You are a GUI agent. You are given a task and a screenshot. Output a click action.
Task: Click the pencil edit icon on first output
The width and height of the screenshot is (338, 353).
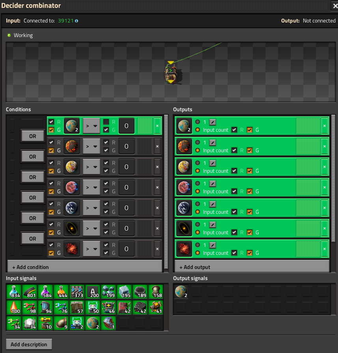tap(213, 122)
